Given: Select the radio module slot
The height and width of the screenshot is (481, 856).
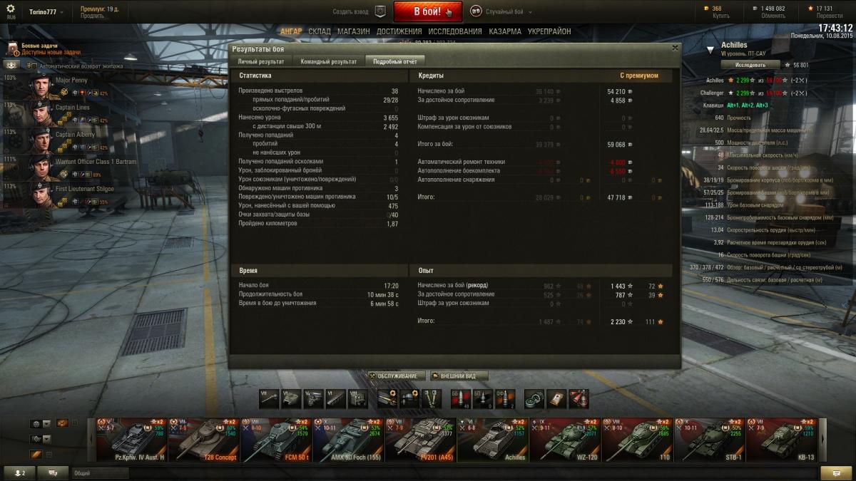Looking at the screenshot, I should click(358, 399).
